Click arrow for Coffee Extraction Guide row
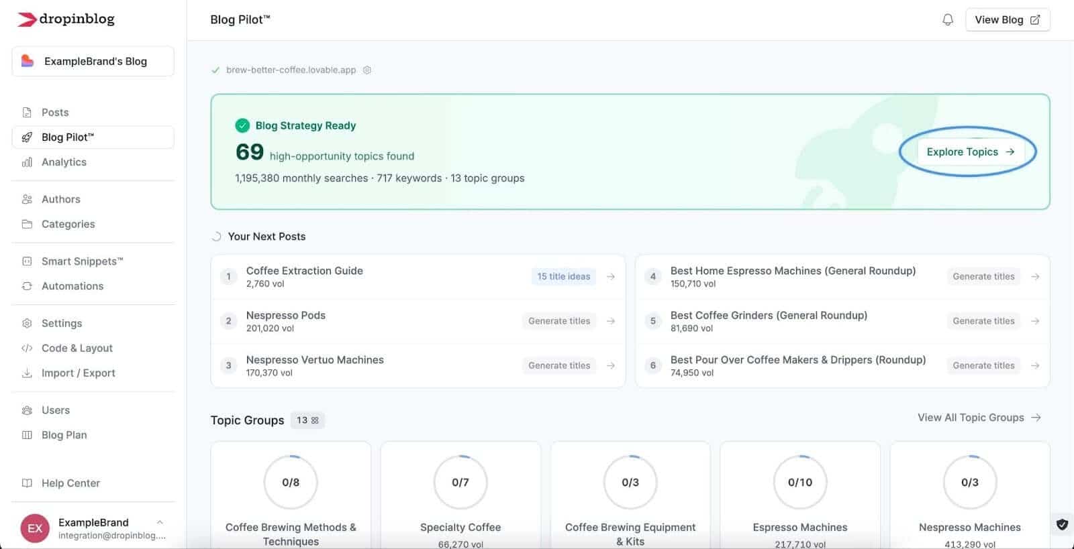Viewport: 1074px width, 549px height. [x=611, y=276]
